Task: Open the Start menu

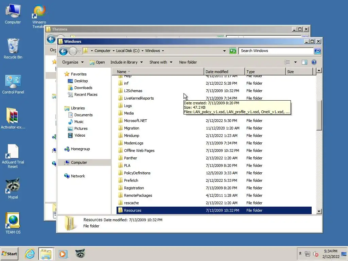Action: [x=9, y=254]
